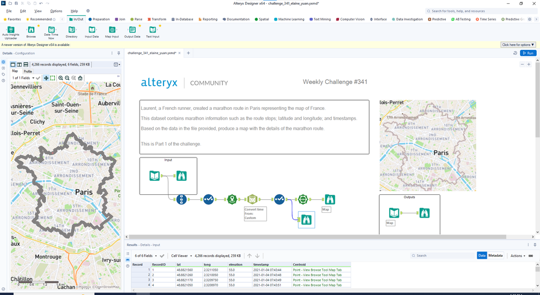The width and height of the screenshot is (540, 295).
Task: Switch to the Spatial tool category
Action: pyautogui.click(x=262, y=19)
